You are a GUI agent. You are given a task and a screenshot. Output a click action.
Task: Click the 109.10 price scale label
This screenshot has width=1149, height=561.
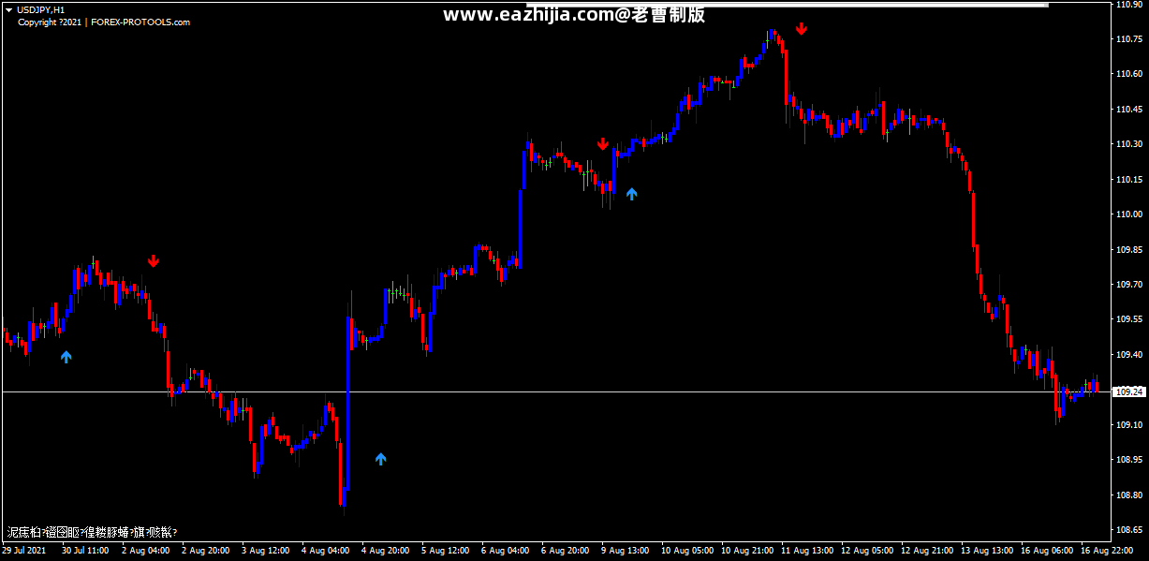coord(1129,425)
